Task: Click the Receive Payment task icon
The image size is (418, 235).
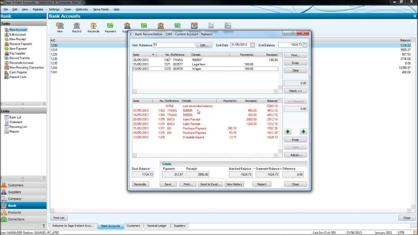Action: point(7,44)
